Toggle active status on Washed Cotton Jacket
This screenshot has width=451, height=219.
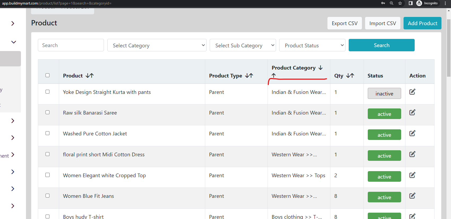384,135
